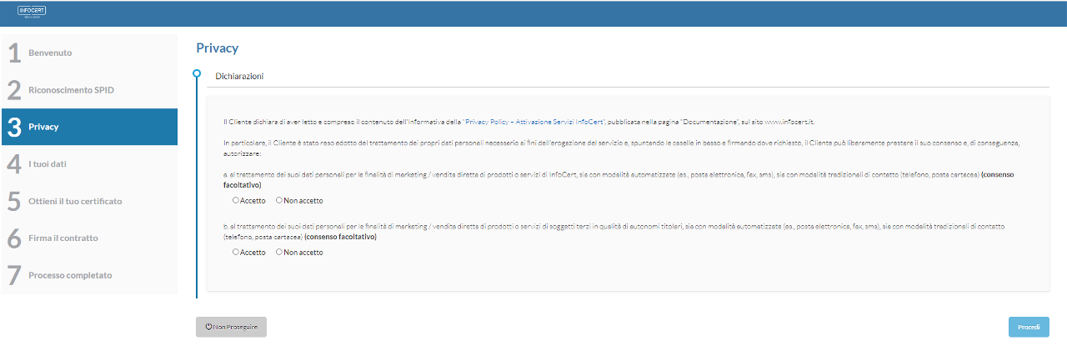Viewport: 1067px width, 351px height.
Task: Click the circle marker beside Dichiarazioni
Action: tap(197, 73)
